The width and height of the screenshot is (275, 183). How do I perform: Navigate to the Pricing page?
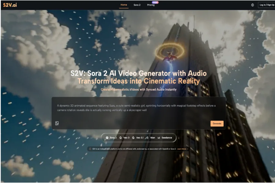pyautogui.click(x=151, y=5)
